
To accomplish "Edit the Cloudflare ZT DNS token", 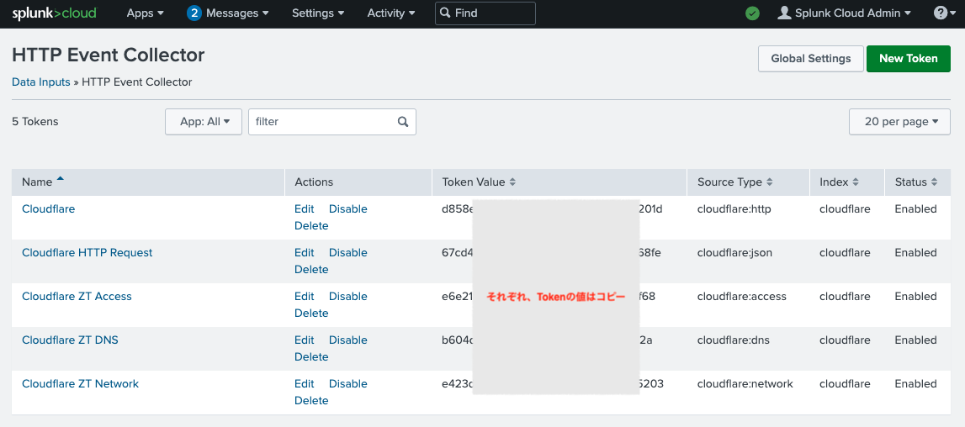I will (305, 340).
